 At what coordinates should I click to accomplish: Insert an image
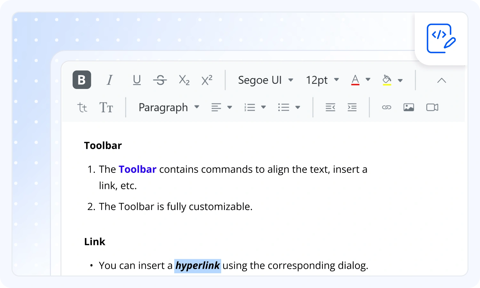[x=409, y=107]
